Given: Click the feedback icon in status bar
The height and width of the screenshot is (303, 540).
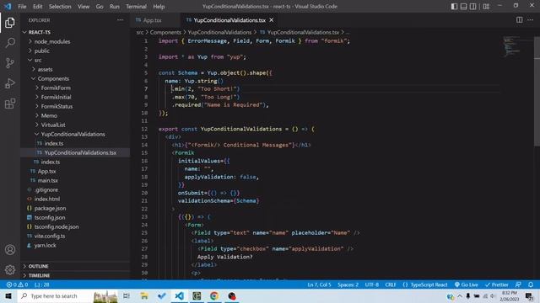Looking at the screenshot, I should point(518,284).
